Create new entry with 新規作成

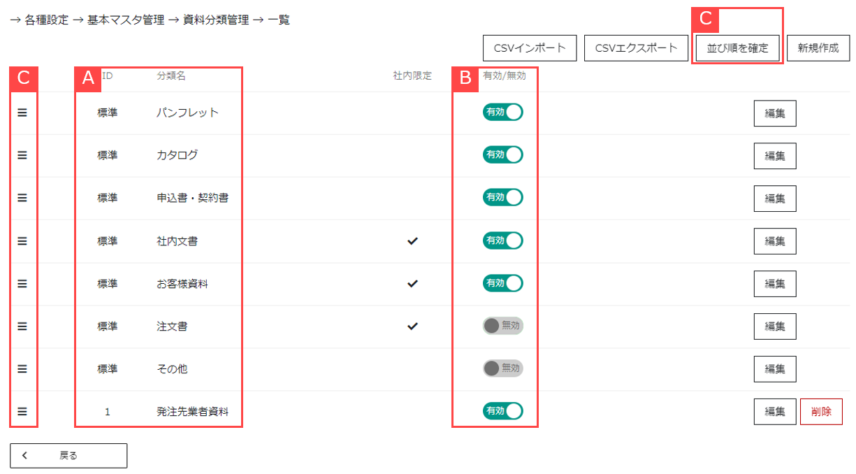(x=818, y=48)
